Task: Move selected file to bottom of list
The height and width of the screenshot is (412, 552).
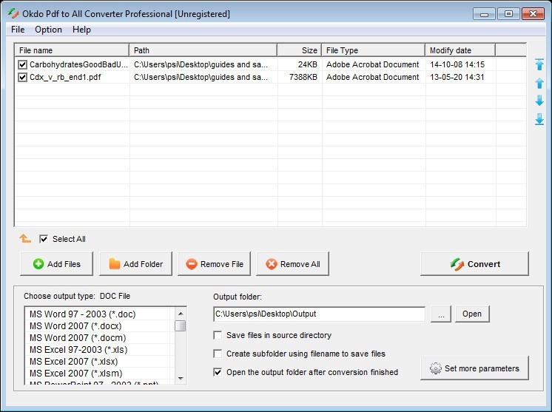Action: tap(539, 119)
